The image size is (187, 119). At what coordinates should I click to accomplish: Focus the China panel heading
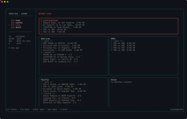[x=114, y=80]
